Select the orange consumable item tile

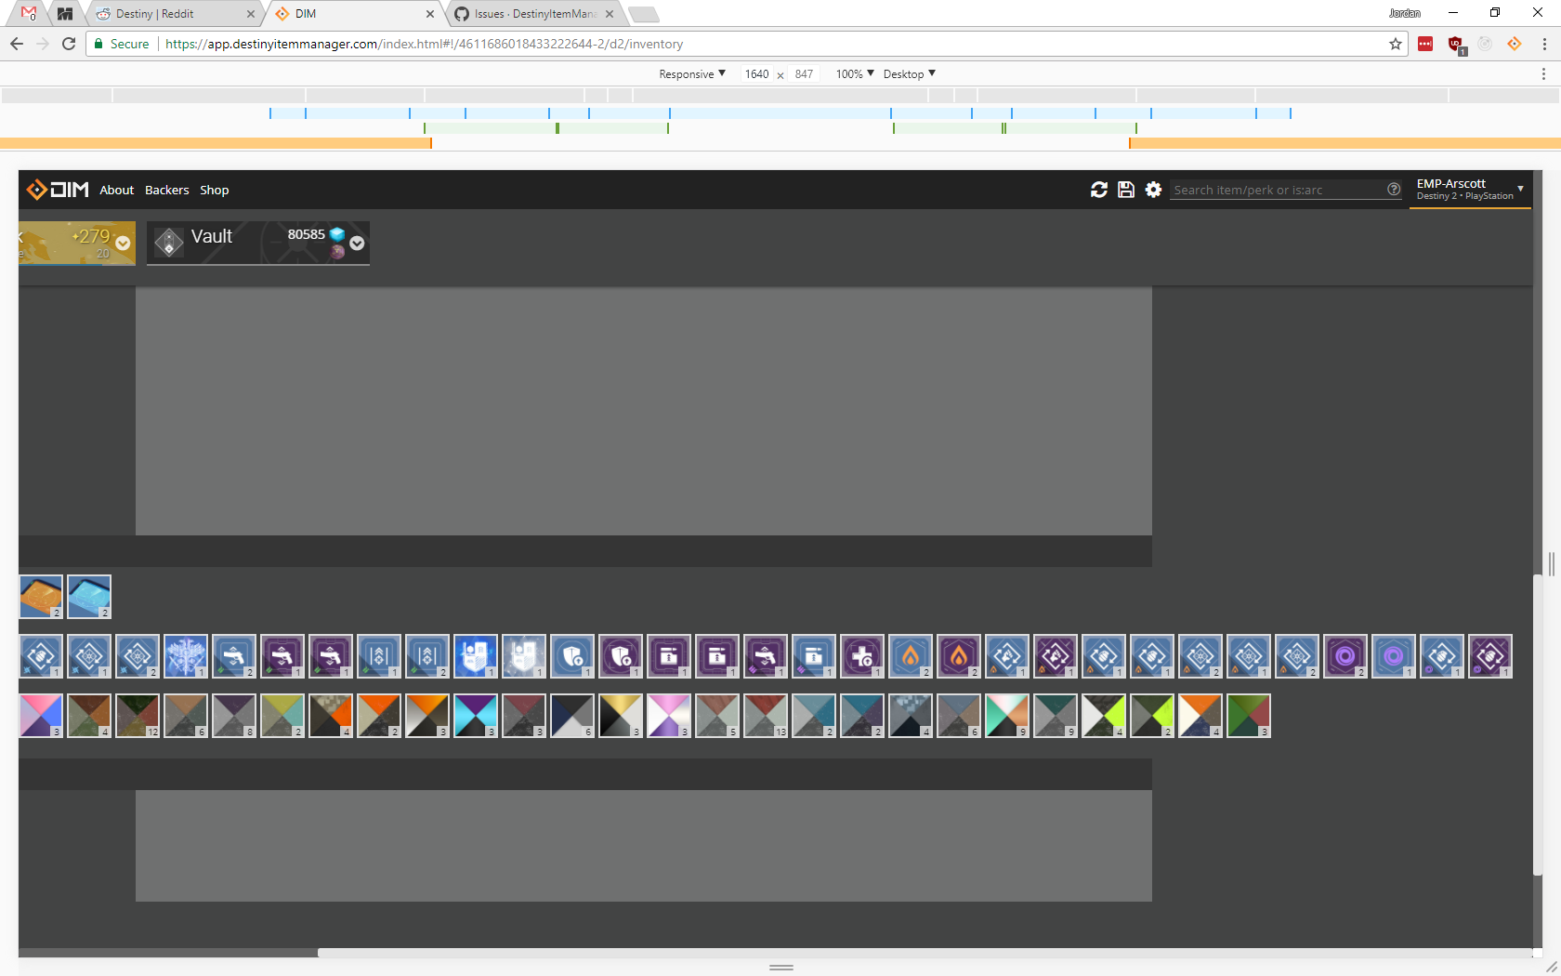(41, 597)
